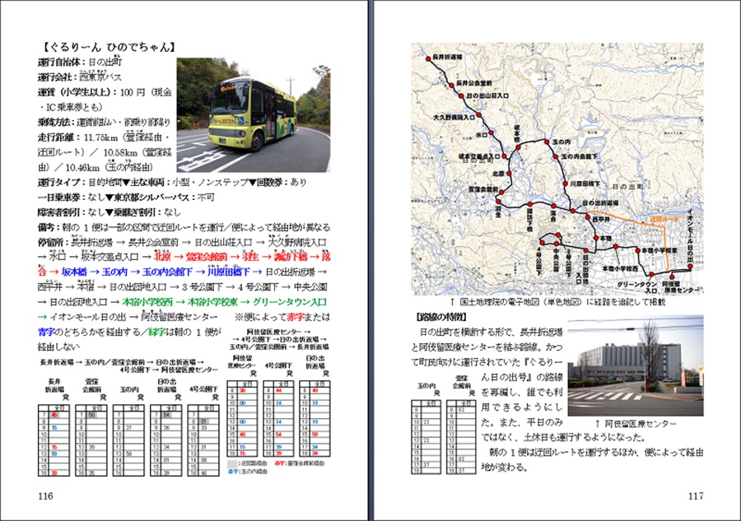Screen dimensions: 741x521
Task: Click the yellow-green bus photo
Action: tap(254, 114)
